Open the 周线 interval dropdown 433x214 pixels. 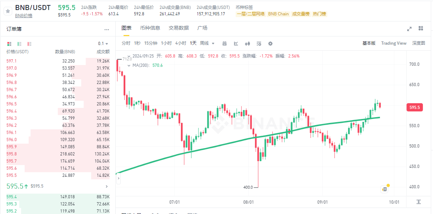(x=207, y=43)
